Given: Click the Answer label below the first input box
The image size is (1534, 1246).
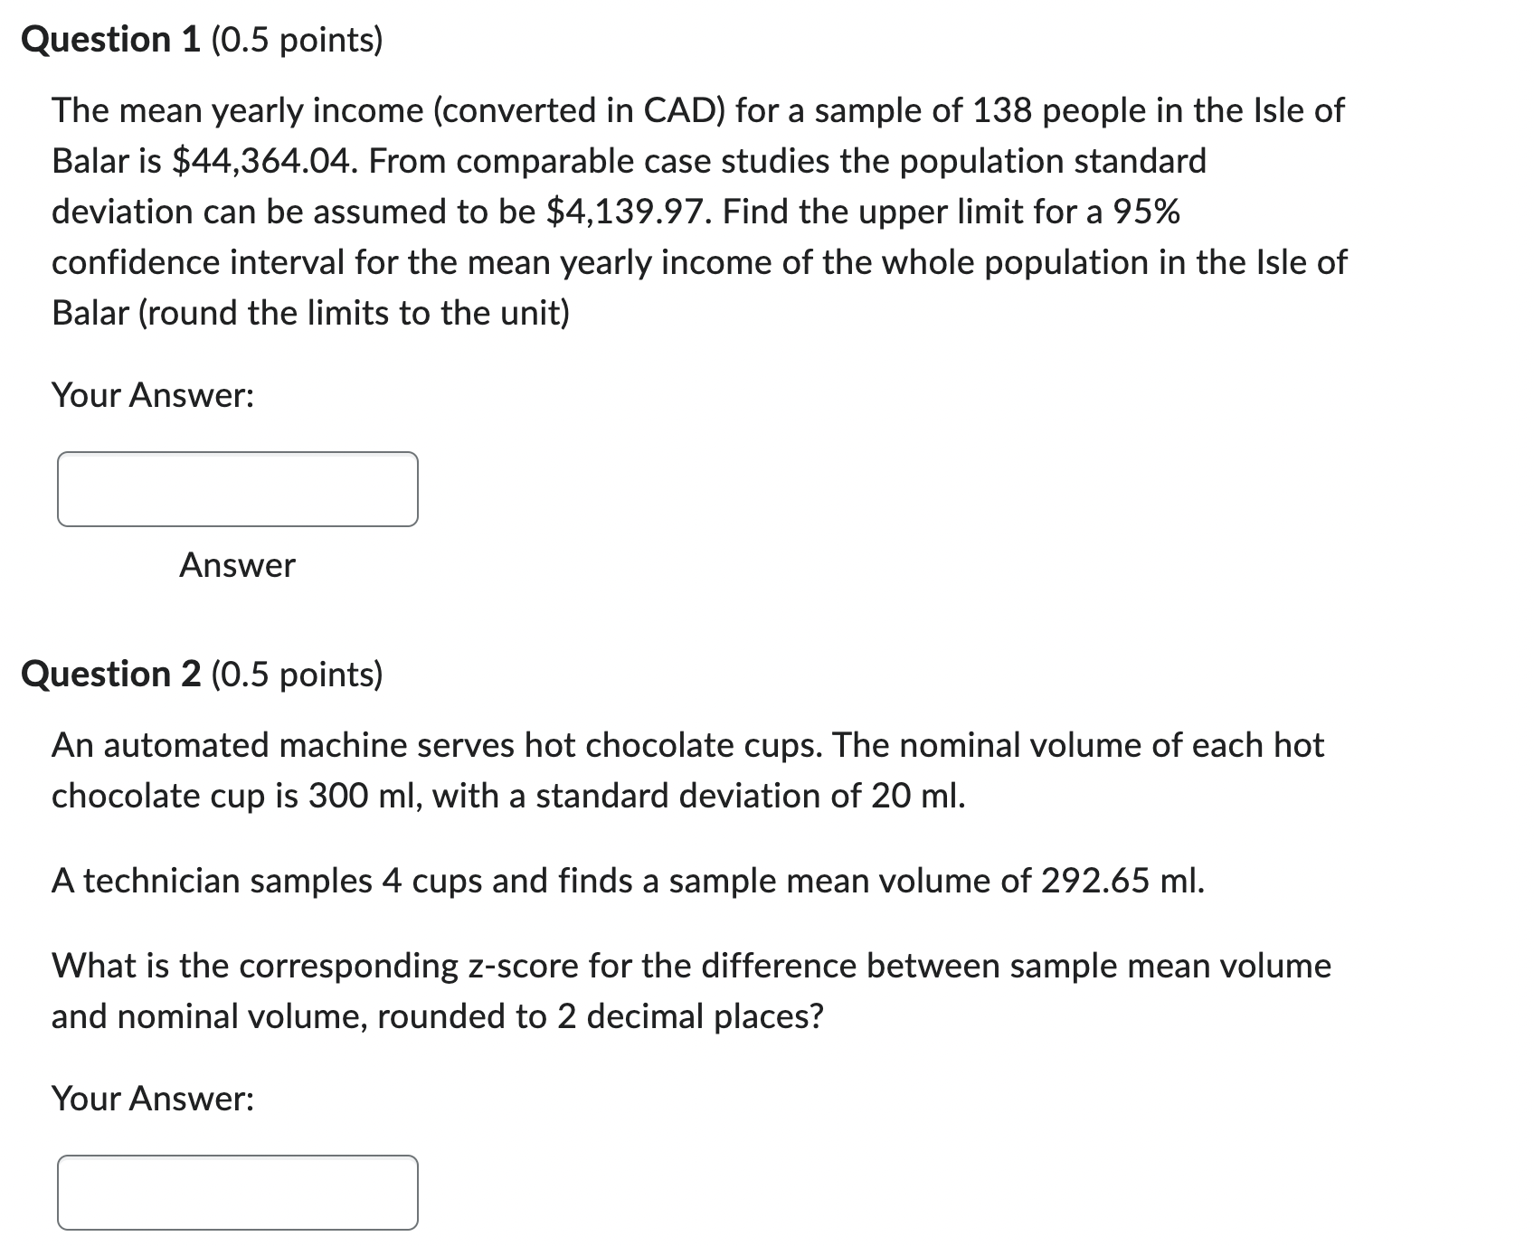Looking at the screenshot, I should coord(237,566).
